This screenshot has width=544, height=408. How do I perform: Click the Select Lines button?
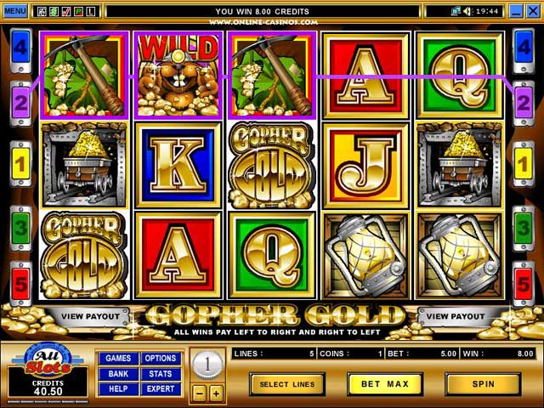(287, 384)
